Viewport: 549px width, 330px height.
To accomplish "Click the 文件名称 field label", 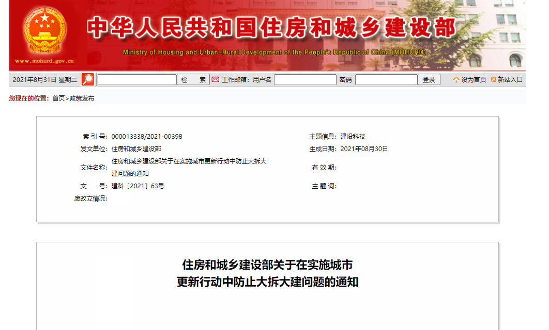I will pyautogui.click(x=94, y=168).
